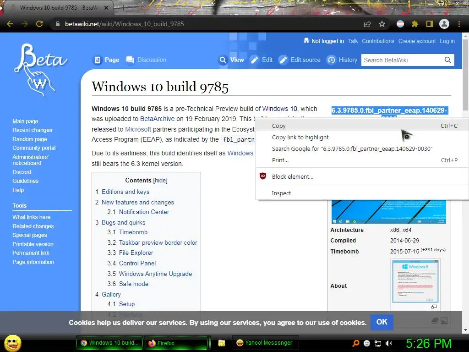Click Create account link
Viewport: 469px width, 352px height.
point(417,41)
